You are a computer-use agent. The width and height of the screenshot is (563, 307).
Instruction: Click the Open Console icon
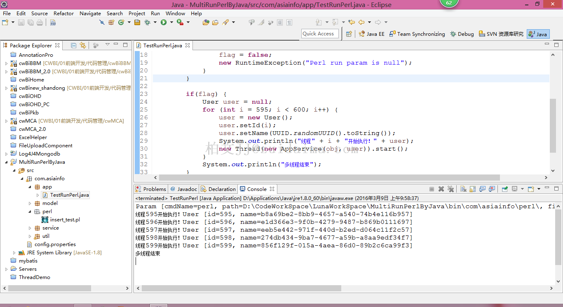tap(531, 189)
